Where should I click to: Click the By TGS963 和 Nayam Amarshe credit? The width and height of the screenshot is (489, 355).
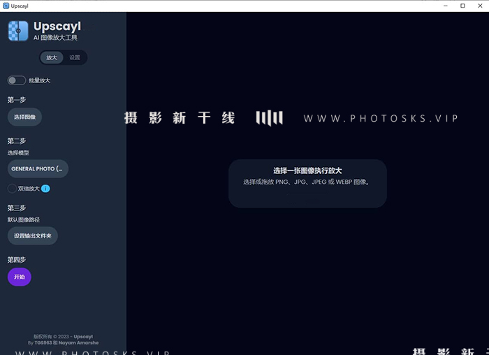[63, 342]
